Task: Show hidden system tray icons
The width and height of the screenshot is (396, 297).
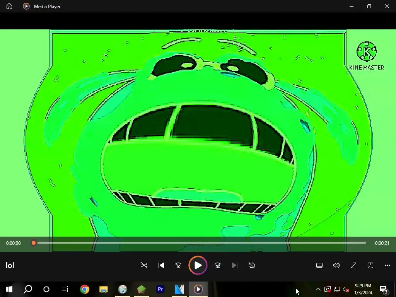Action: point(318,289)
